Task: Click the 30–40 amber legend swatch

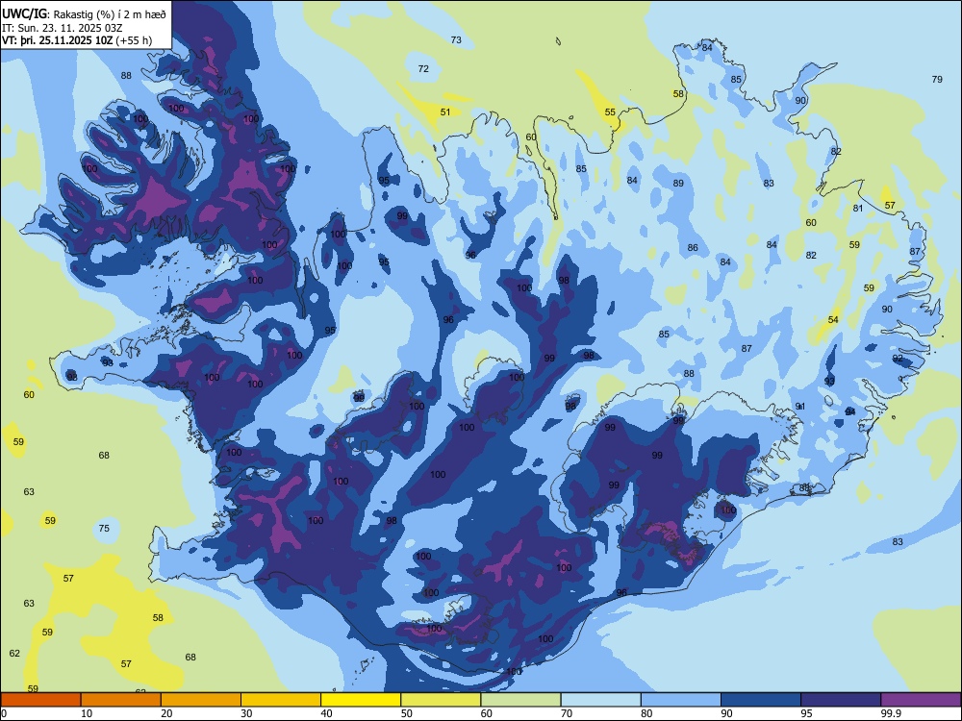Action: 281,700
